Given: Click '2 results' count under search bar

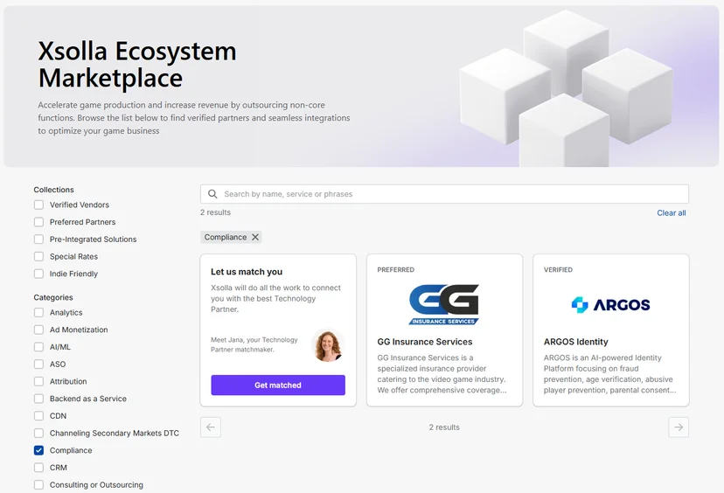Looking at the screenshot, I should (x=215, y=212).
